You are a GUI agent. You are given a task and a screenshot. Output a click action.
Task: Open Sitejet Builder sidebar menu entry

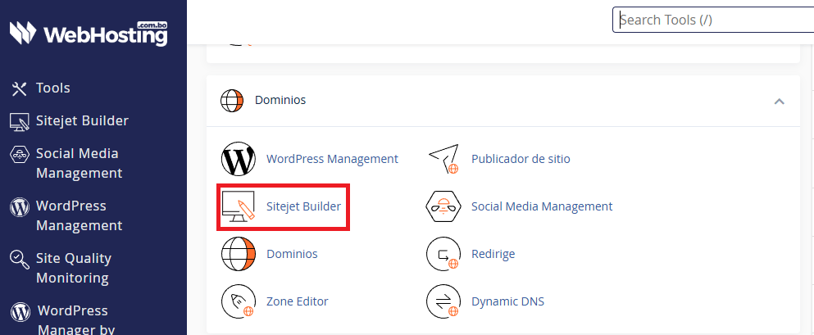(82, 121)
